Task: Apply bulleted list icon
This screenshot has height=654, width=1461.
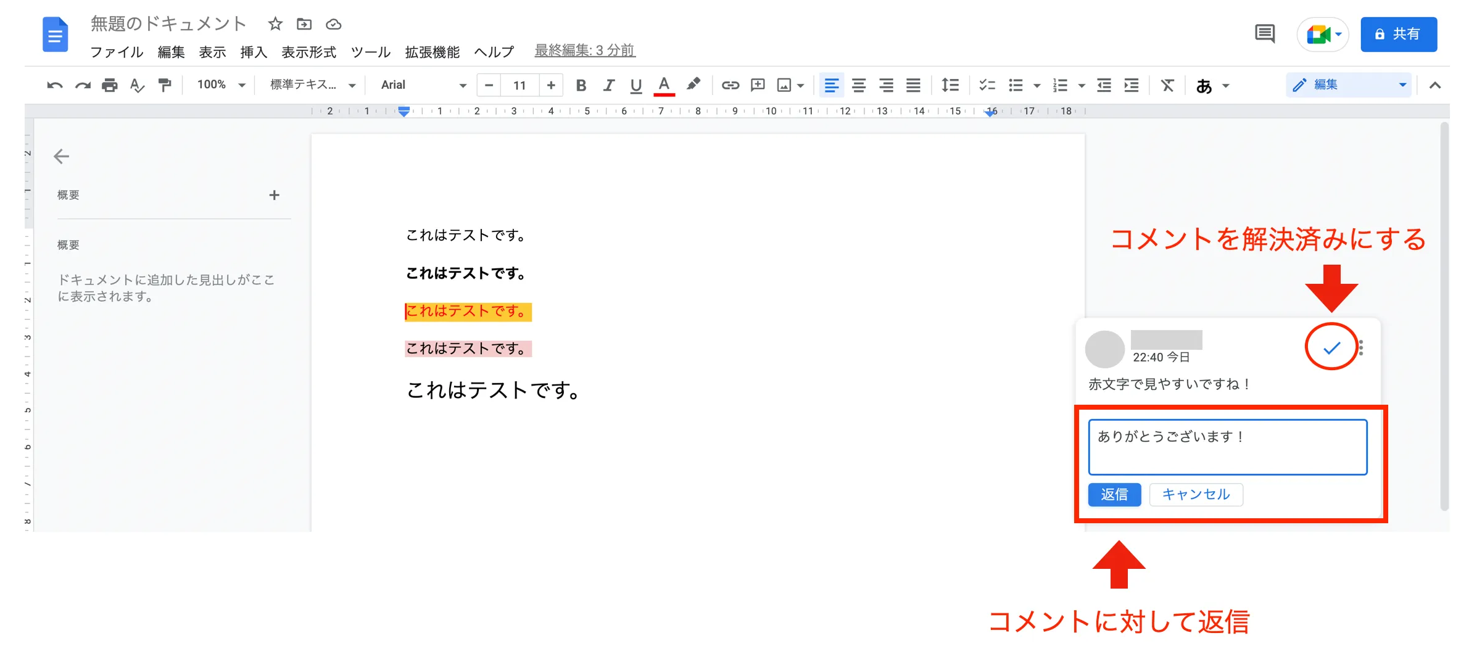Action: click(1016, 85)
